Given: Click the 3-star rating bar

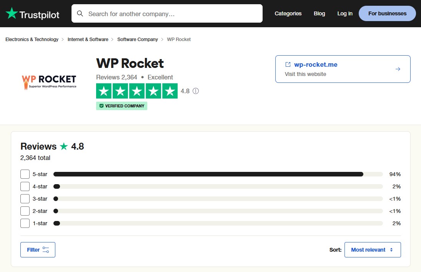Looking at the screenshot, I should [x=218, y=199].
